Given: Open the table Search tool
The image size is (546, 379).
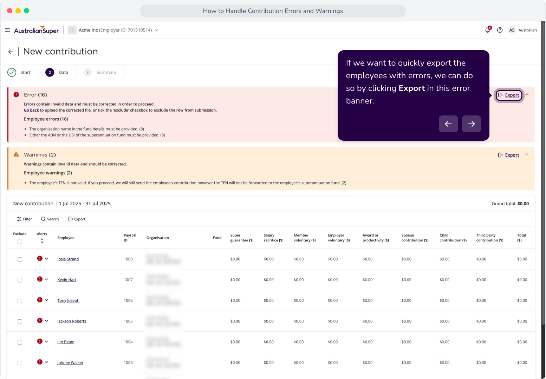Looking at the screenshot, I should click(x=50, y=219).
